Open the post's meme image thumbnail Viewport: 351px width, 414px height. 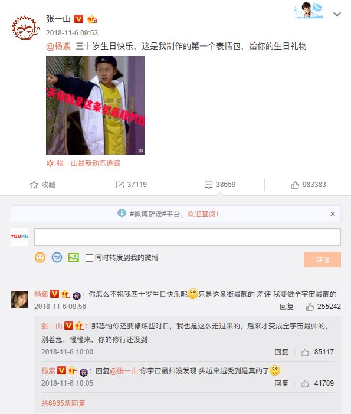(95, 105)
